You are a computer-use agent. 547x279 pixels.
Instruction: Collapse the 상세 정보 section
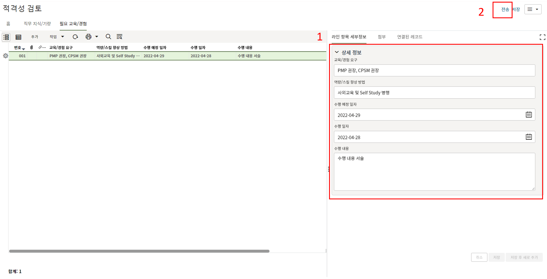337,52
